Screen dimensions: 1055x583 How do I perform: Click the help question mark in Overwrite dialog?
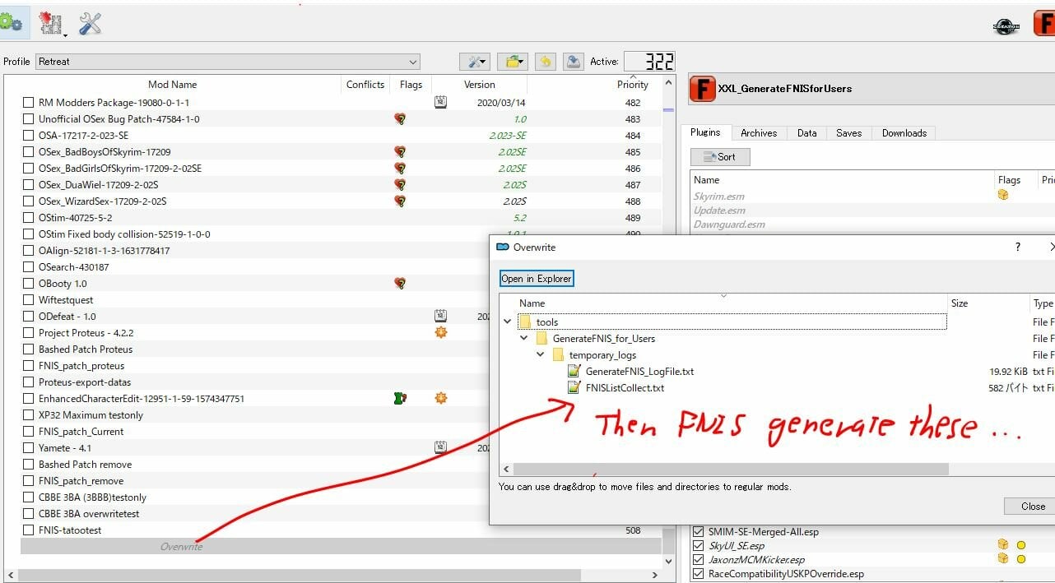pos(1018,247)
